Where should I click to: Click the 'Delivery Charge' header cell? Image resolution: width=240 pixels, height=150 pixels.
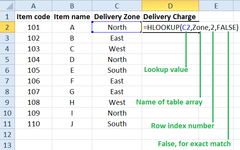click(x=170, y=16)
